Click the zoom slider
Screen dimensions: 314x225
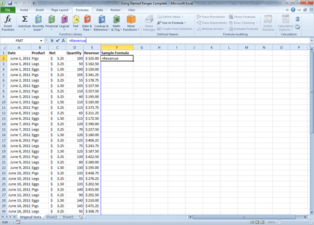pos(294,222)
